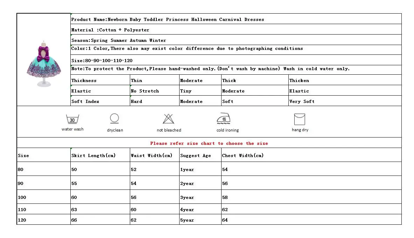The height and width of the screenshot is (238, 414).
Task: Click the No Stretch cell
Action: [155, 90]
